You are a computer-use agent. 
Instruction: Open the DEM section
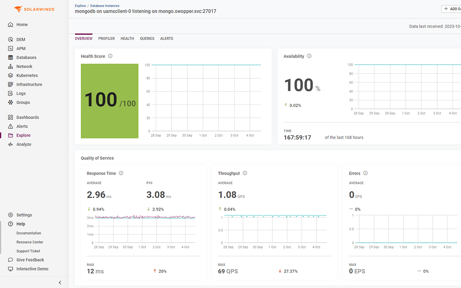(x=22, y=39)
